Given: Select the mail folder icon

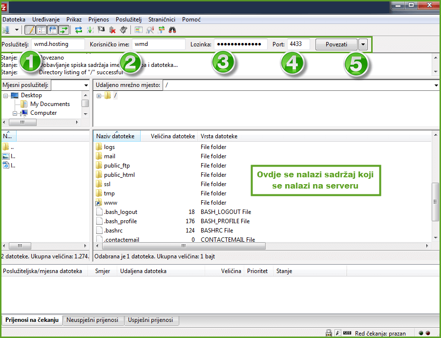Looking at the screenshot, I should (99, 156).
